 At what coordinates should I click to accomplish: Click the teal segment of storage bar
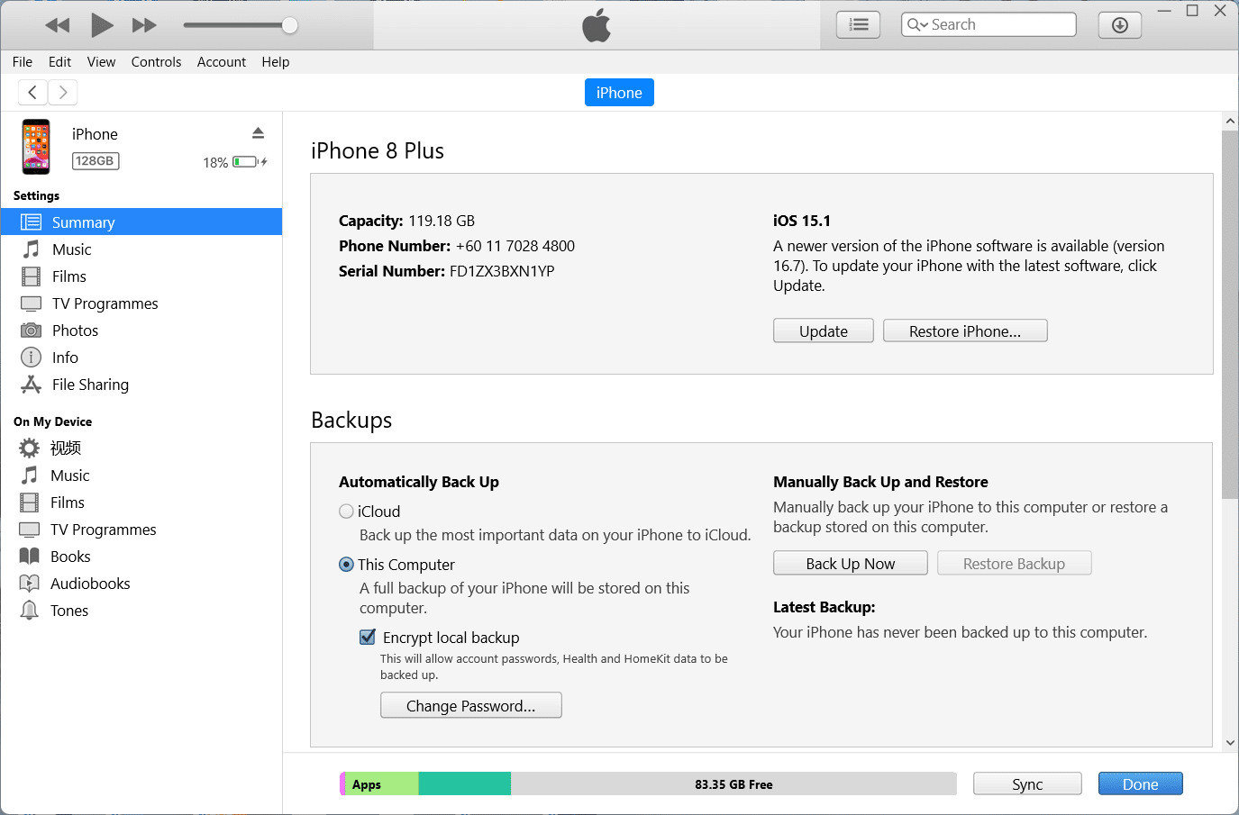(x=465, y=783)
